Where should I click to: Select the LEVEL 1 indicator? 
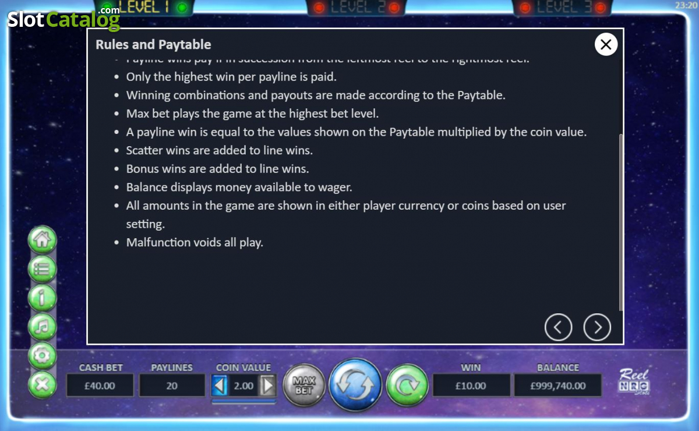143,8
